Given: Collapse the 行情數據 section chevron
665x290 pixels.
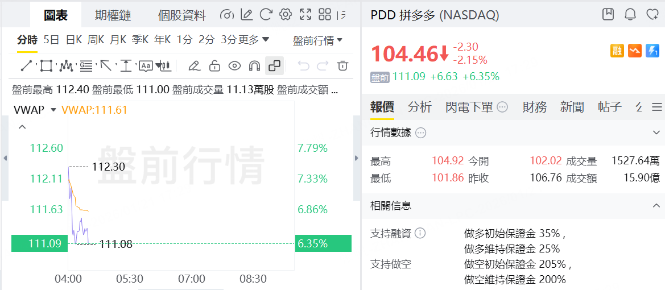Looking at the screenshot, I should click(656, 133).
